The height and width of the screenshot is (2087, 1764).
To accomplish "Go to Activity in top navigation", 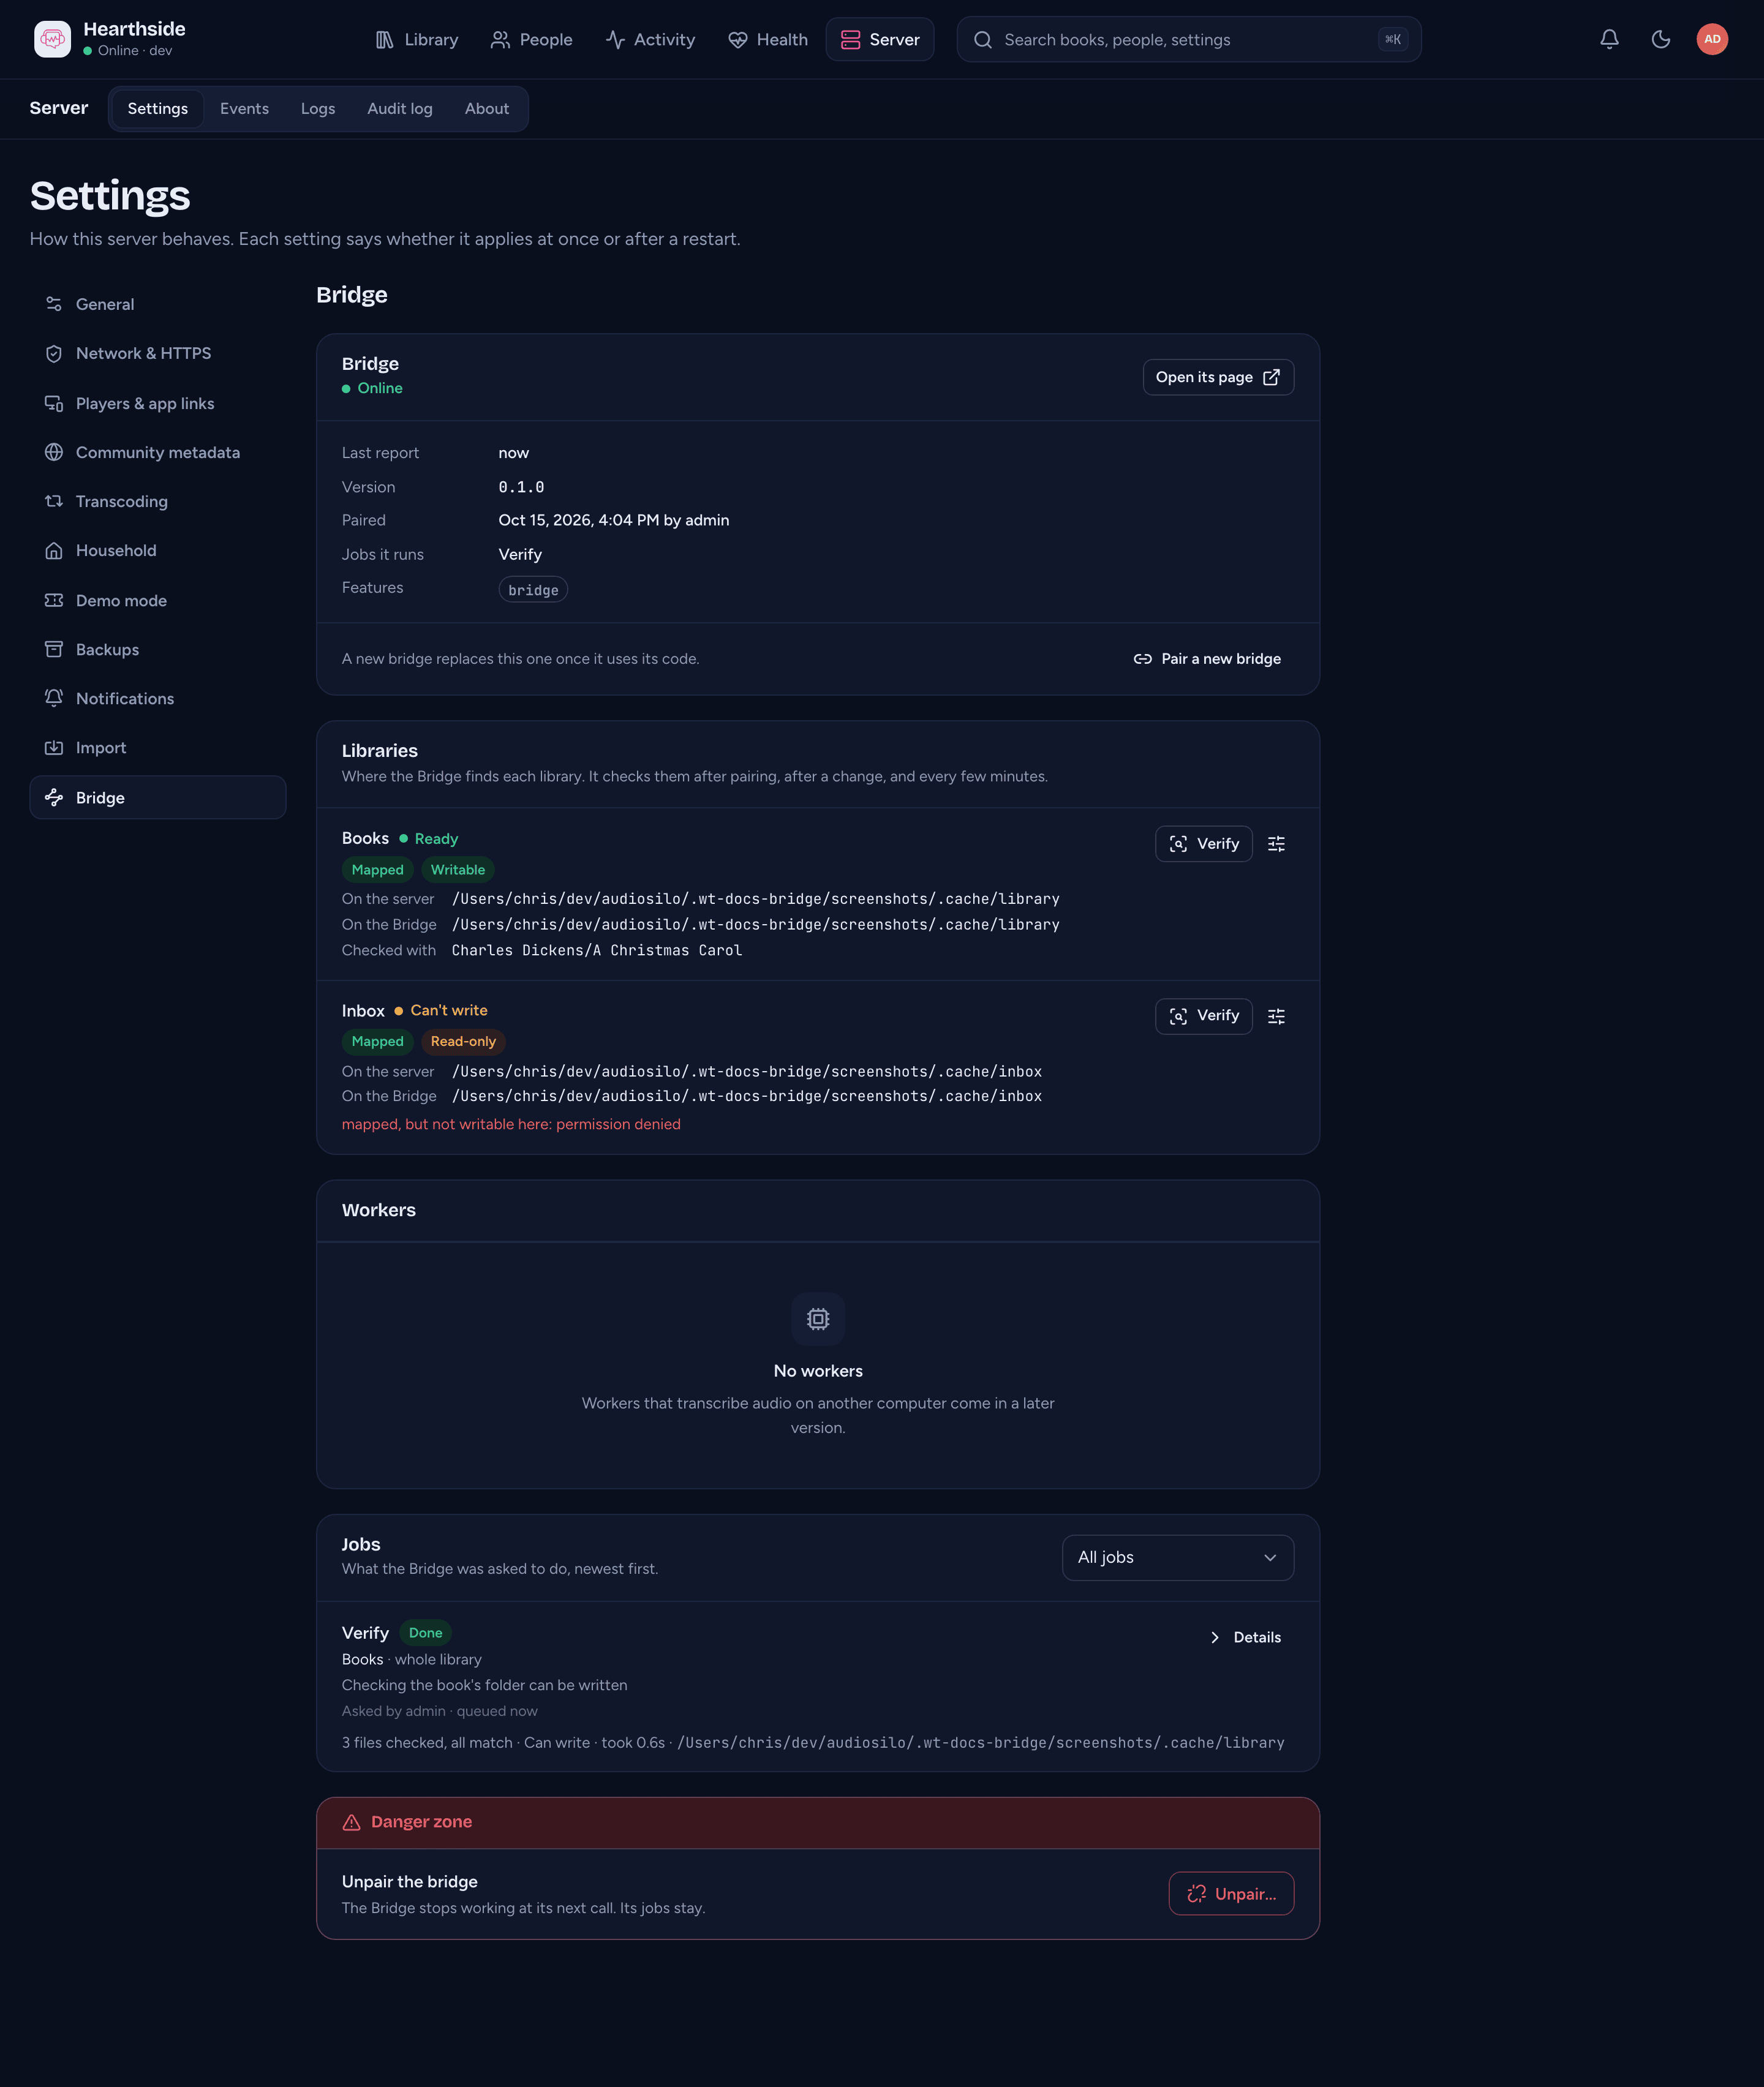I will click(x=650, y=40).
